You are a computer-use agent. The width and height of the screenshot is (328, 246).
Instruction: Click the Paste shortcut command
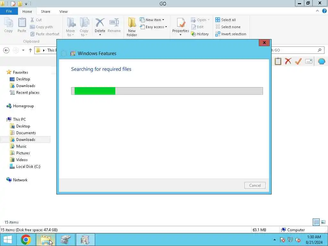click(45, 34)
